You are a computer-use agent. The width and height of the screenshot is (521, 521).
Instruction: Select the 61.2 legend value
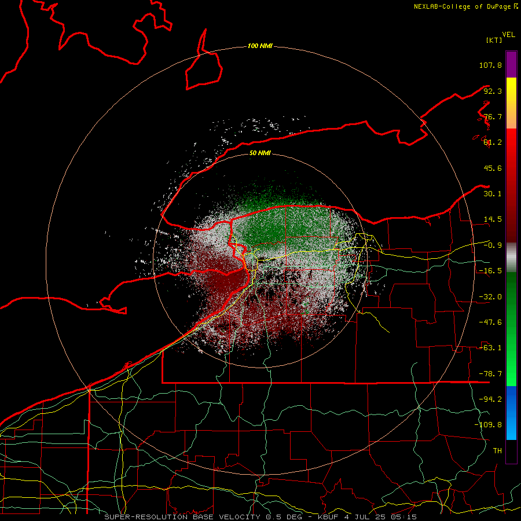pyautogui.click(x=493, y=142)
